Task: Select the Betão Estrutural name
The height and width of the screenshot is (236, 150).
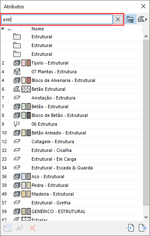Action: [x=48, y=89]
